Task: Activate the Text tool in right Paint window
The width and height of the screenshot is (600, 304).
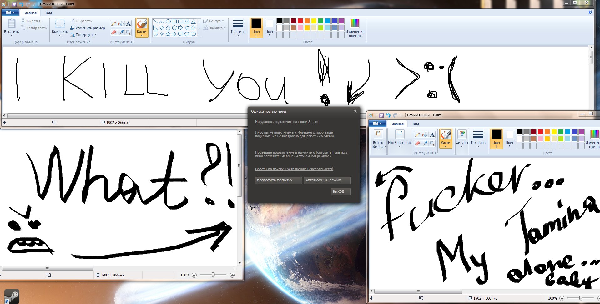Action: [x=432, y=135]
